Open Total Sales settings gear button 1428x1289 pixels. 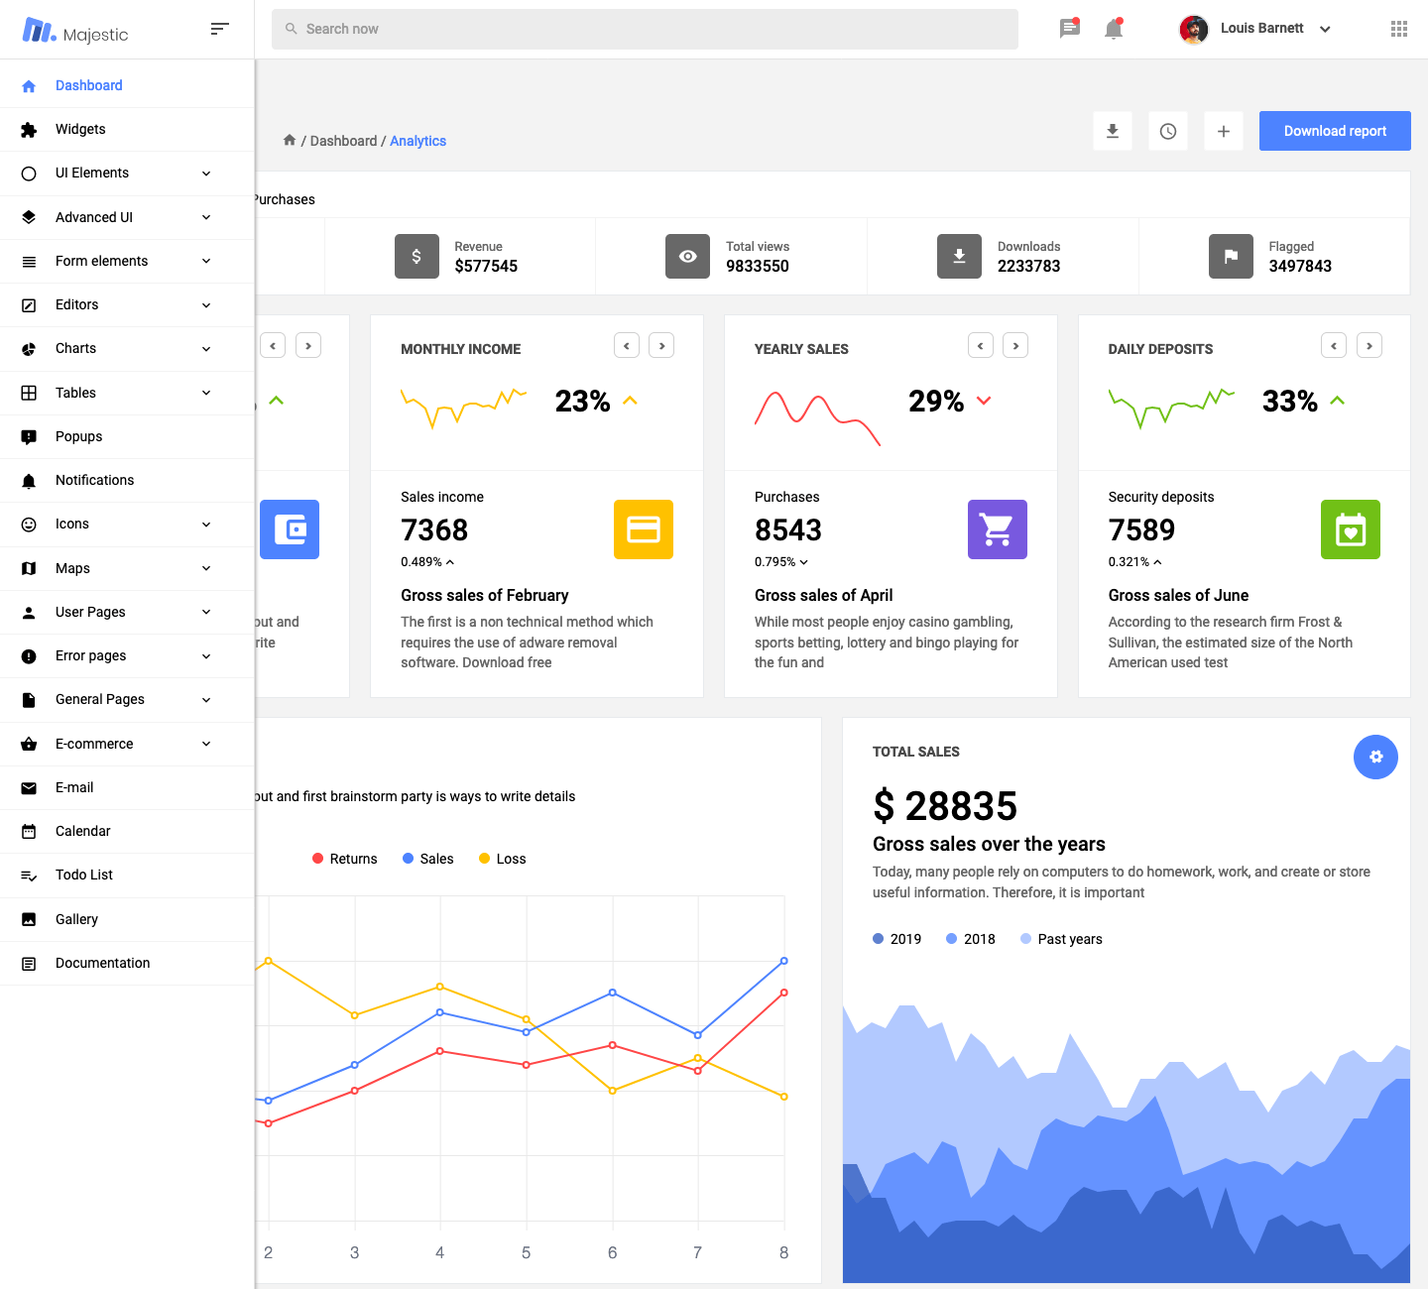pyautogui.click(x=1375, y=757)
